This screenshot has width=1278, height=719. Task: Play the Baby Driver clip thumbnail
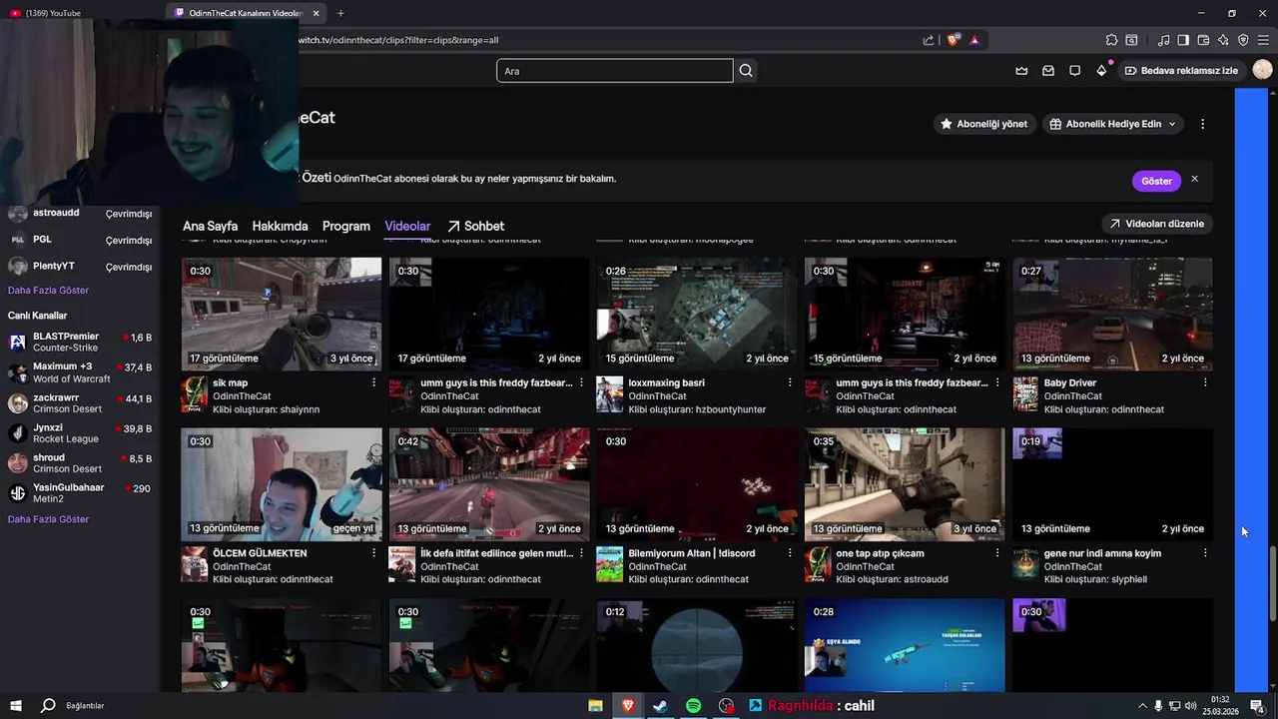pos(1112,315)
